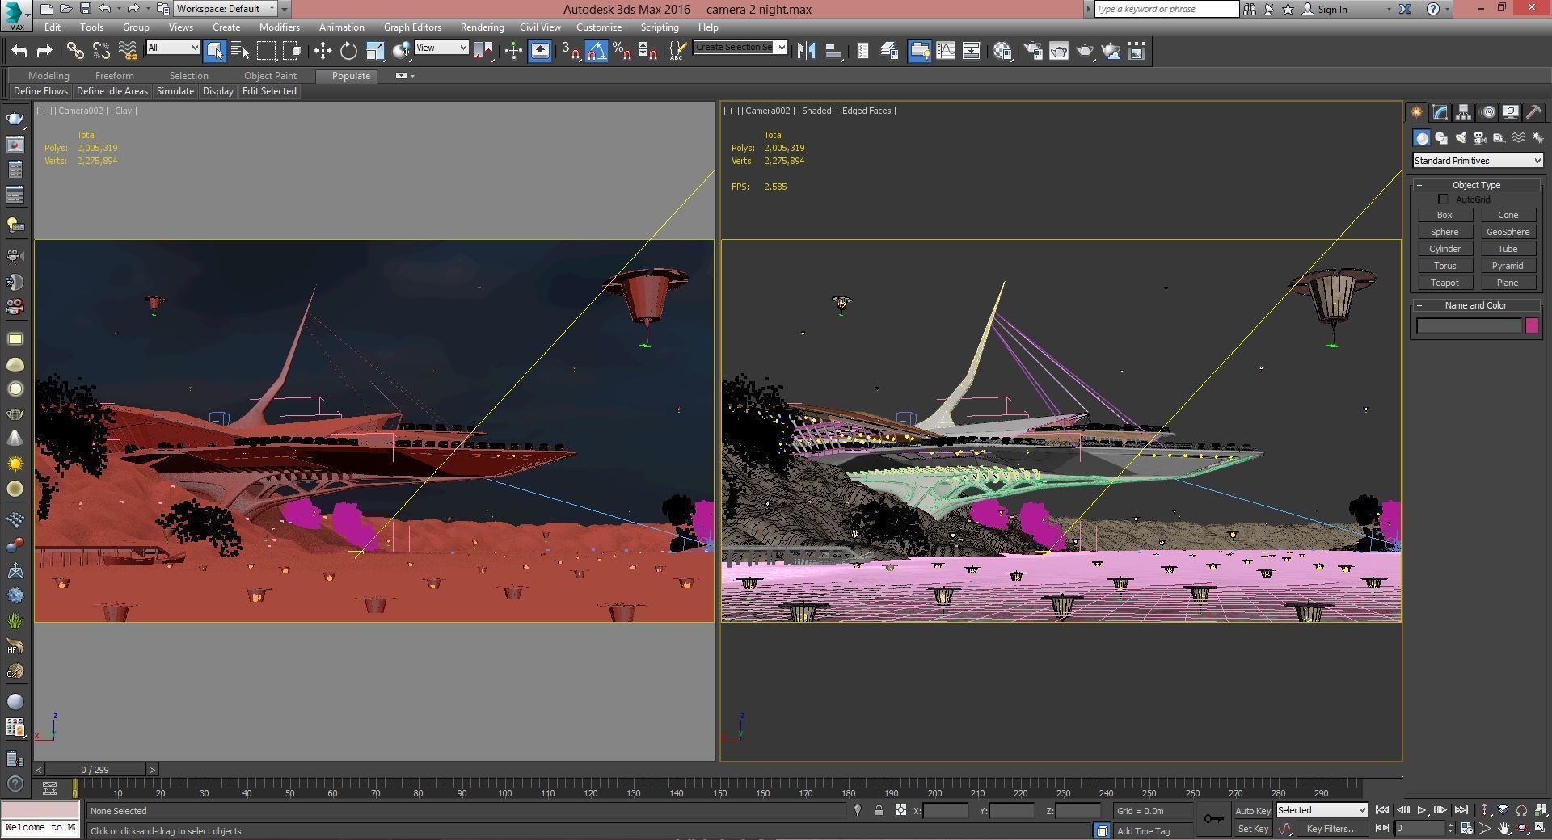Open the Rendering menu
The image size is (1552, 840).
(482, 27)
